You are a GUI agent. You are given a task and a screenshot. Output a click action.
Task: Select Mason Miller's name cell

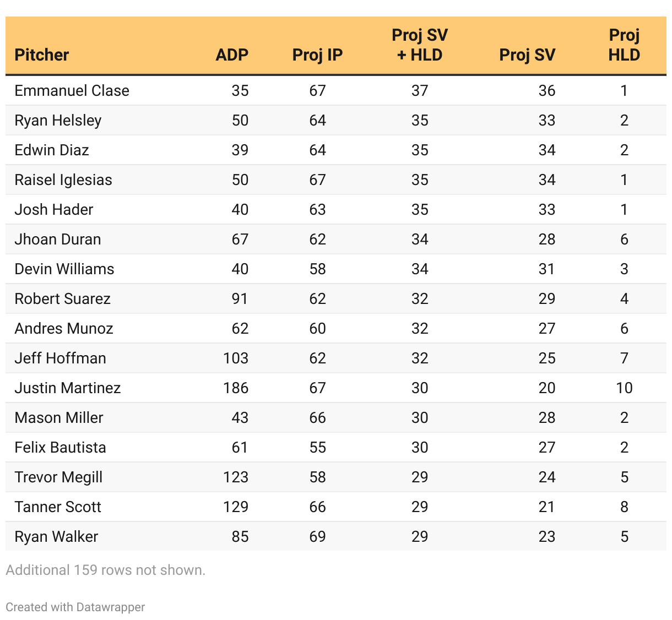[x=59, y=418]
